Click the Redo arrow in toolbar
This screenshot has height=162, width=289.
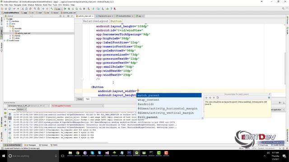pos(18,9)
